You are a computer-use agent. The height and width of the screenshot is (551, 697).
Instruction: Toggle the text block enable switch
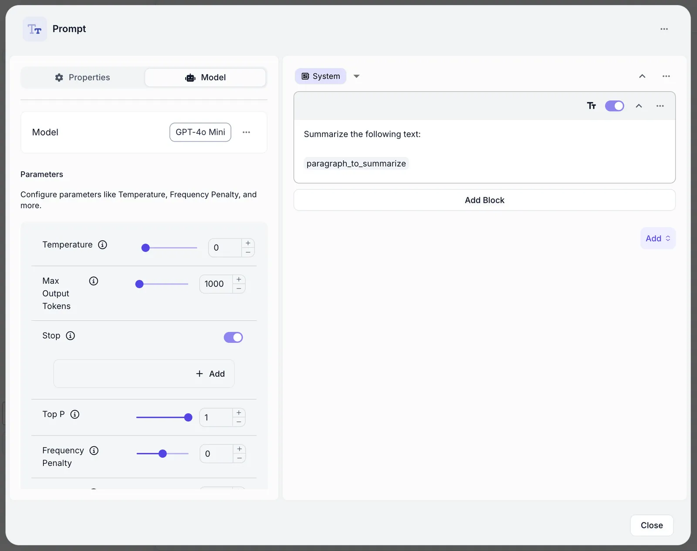pyautogui.click(x=615, y=106)
